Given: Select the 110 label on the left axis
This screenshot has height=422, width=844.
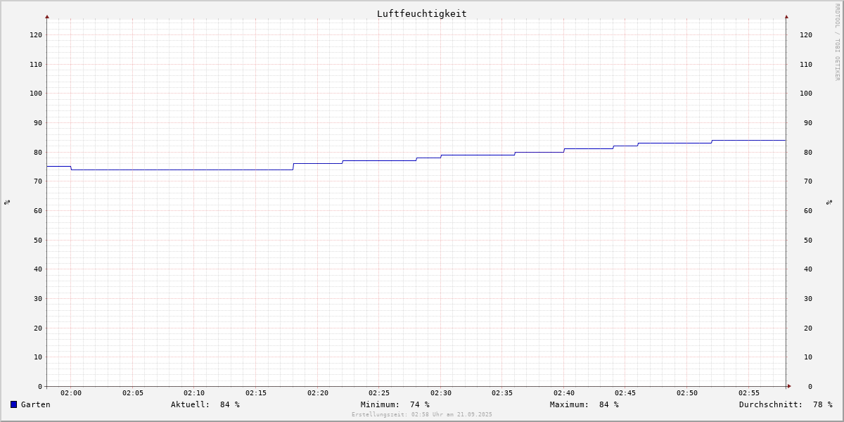Looking at the screenshot, I should (36, 64).
